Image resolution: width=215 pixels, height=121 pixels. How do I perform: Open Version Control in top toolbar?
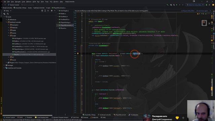13,5
